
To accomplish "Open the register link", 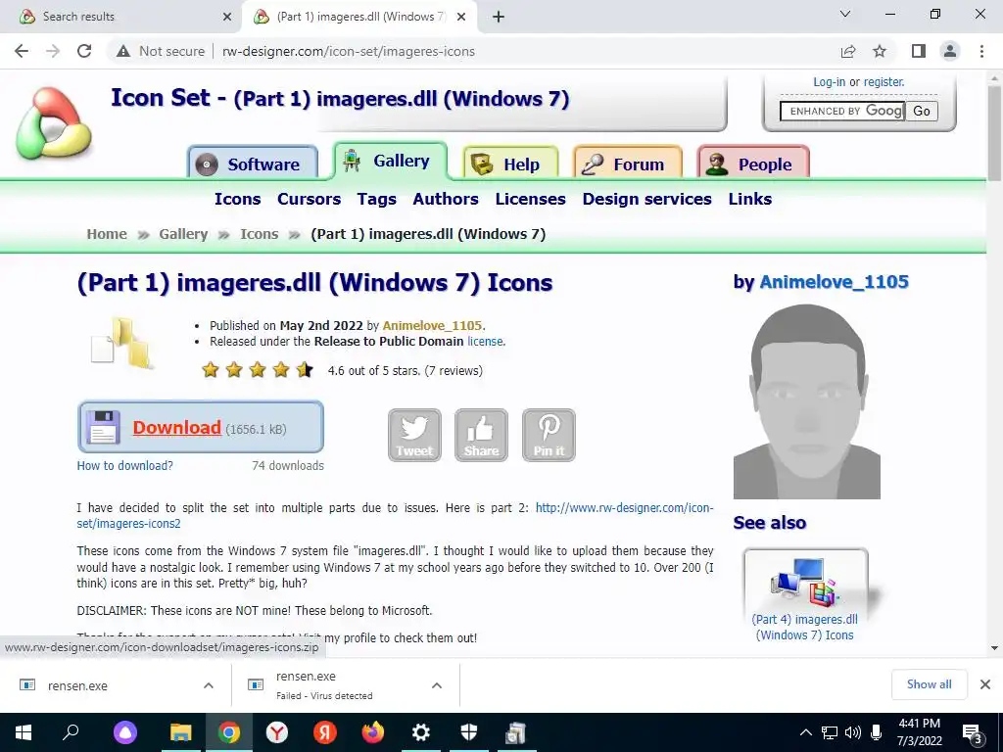I will [884, 82].
